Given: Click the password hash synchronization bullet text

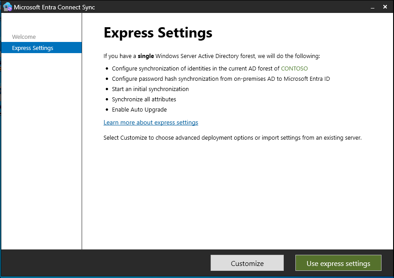Looking at the screenshot, I should (x=221, y=79).
